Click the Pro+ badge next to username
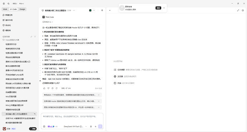This screenshot has width=247, height=132. [13, 129]
